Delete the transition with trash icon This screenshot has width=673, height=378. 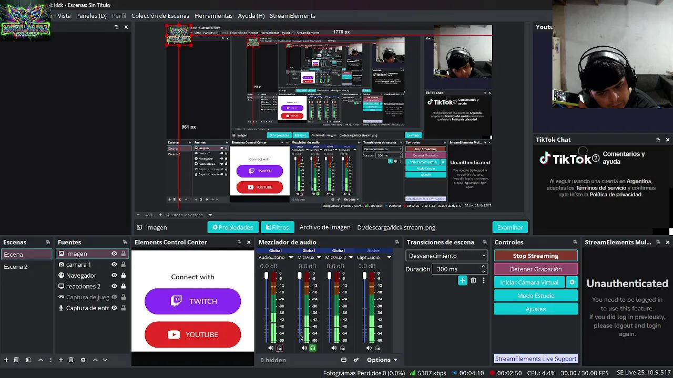(473, 281)
